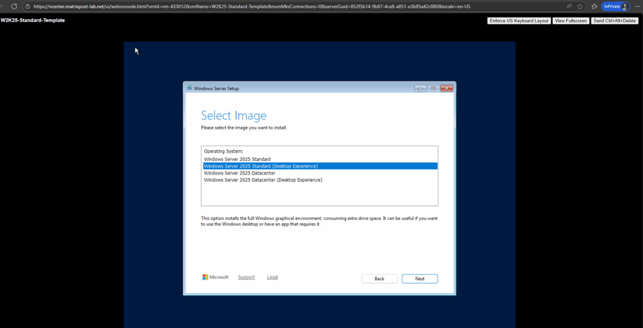This screenshot has height=328, width=643.
Task: Click View Fullscreen button
Action: point(571,21)
